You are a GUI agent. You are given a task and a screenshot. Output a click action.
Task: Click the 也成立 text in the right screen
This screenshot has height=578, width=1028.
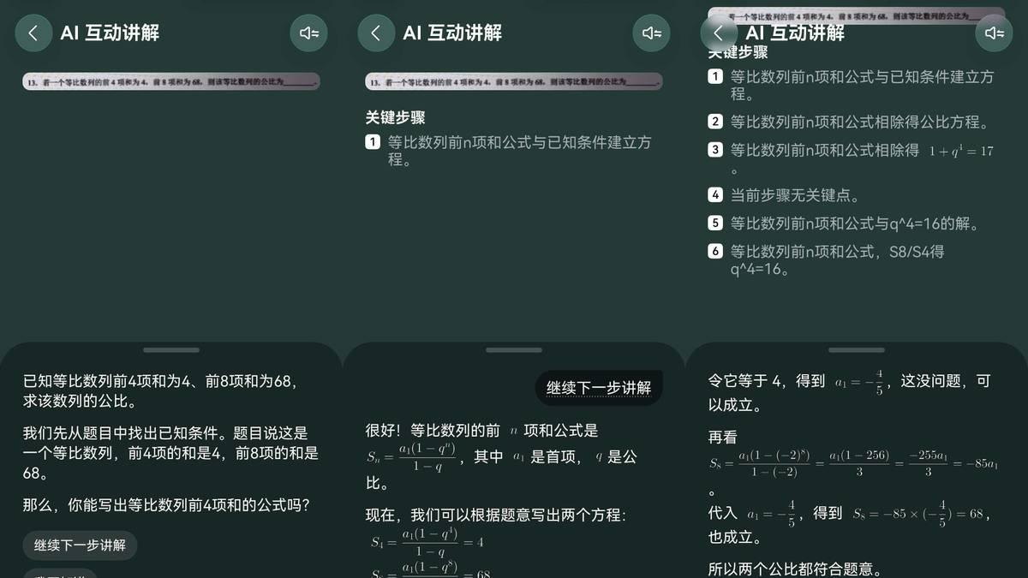coord(734,538)
